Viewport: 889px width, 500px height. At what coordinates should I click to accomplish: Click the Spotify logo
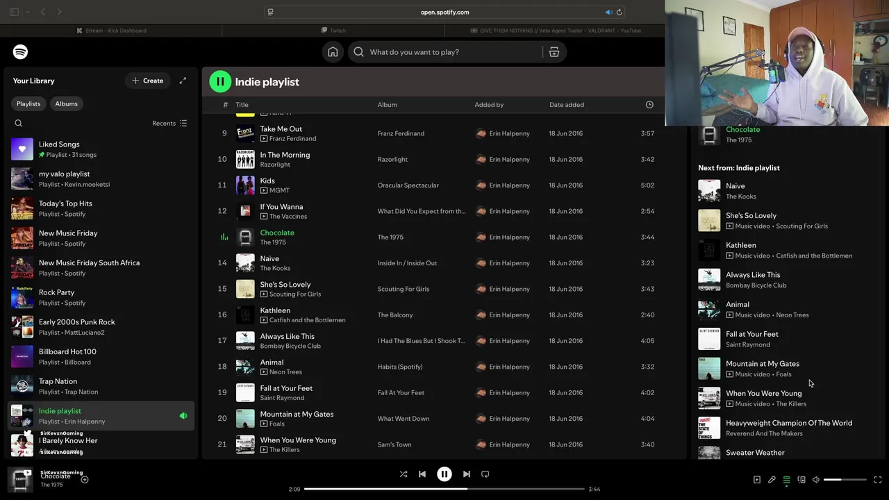pos(20,52)
